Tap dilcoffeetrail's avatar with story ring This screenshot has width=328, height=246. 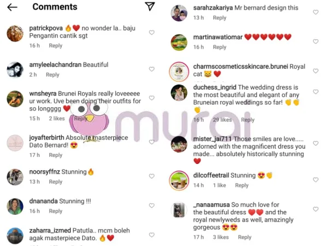pyautogui.click(x=179, y=180)
